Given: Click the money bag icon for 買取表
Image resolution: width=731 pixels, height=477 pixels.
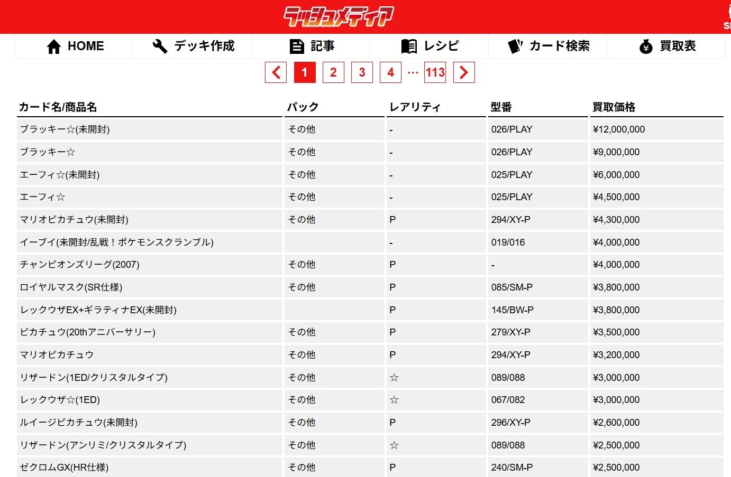Looking at the screenshot, I should (x=646, y=46).
